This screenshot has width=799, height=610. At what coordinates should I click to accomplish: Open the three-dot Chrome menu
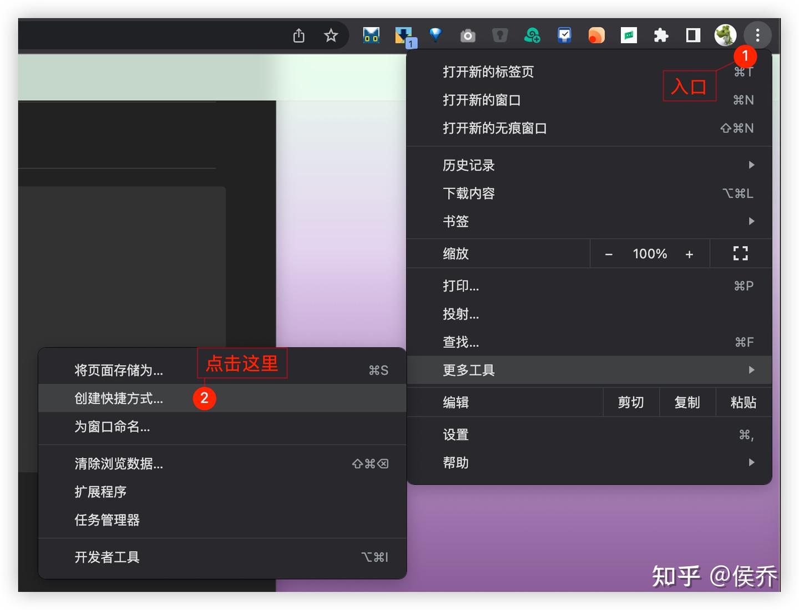757,35
